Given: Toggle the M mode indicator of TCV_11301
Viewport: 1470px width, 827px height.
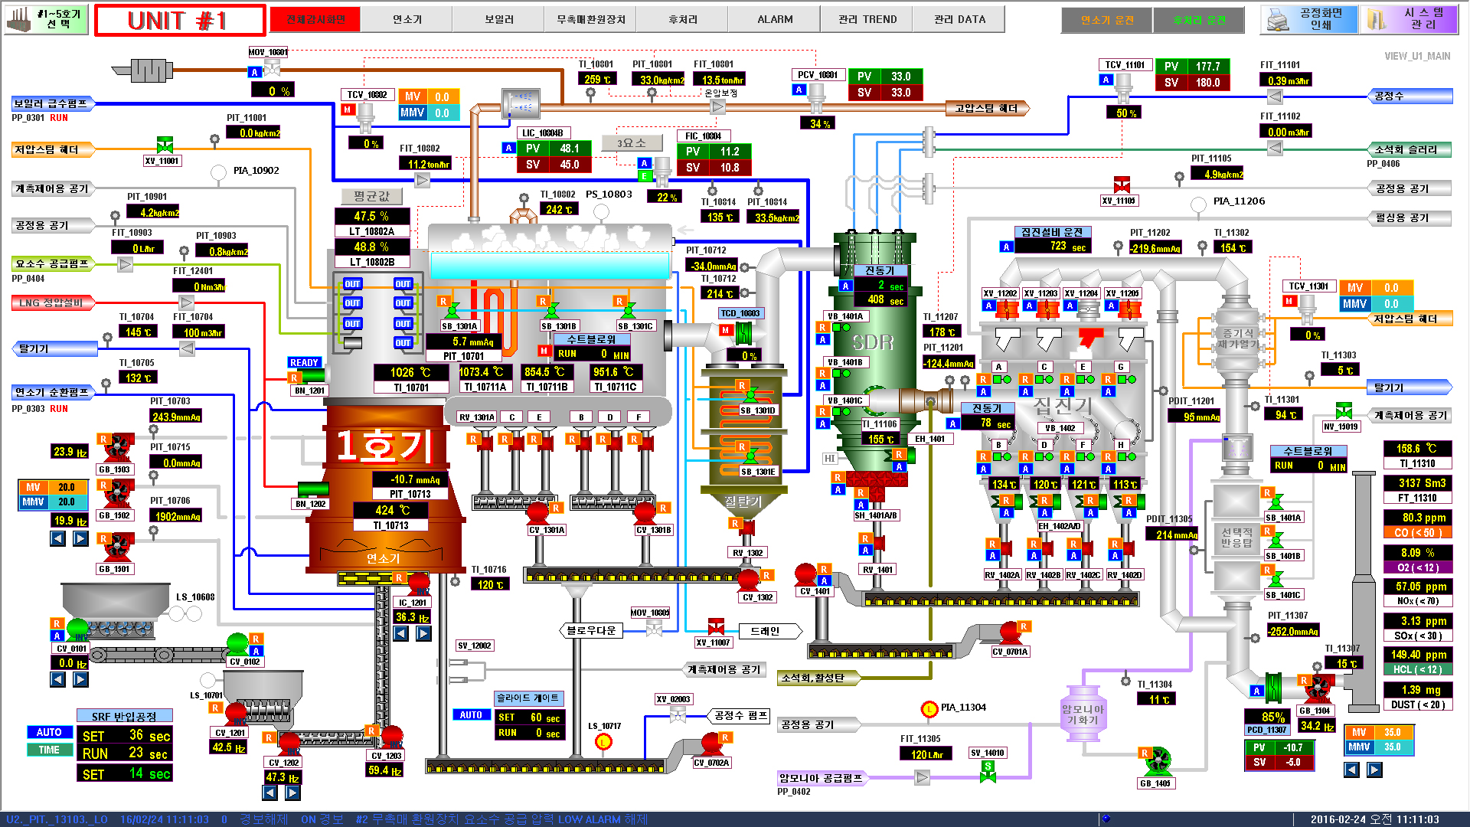Looking at the screenshot, I should pos(1289,301).
